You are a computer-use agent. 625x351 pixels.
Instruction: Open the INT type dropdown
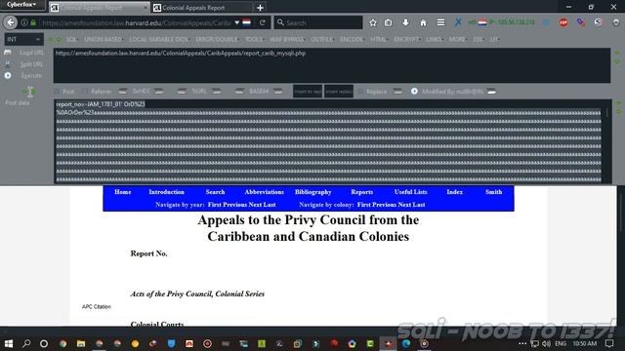tap(23, 39)
